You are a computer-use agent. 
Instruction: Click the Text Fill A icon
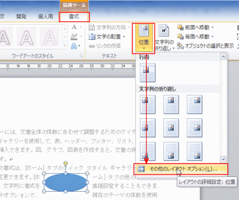[x=74, y=27]
